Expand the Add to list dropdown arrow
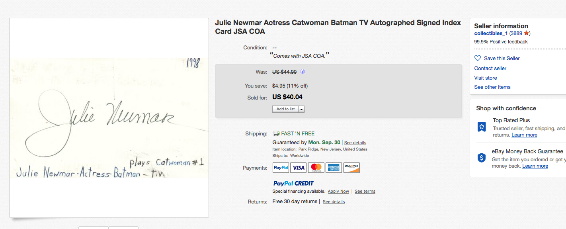 pos(301,109)
